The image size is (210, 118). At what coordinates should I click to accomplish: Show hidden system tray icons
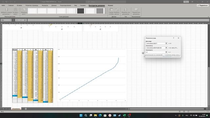176,115
